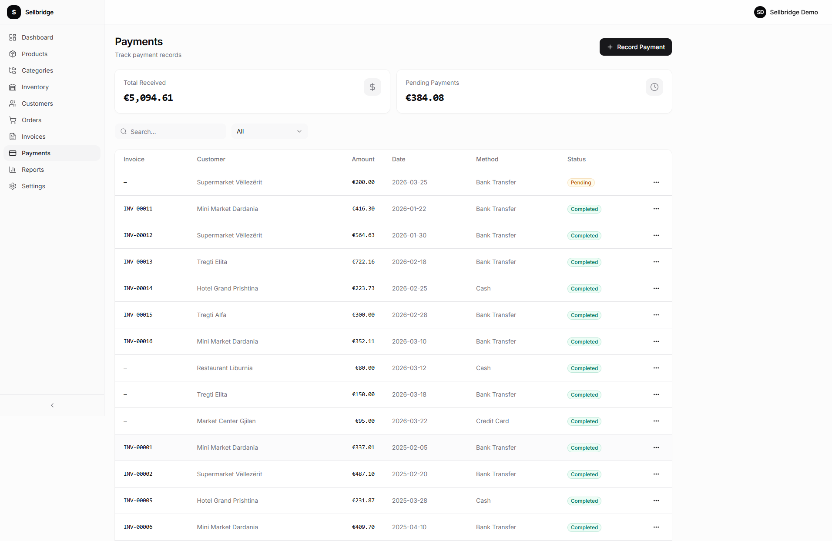The height and width of the screenshot is (541, 832).
Task: Click inside the Search field
Action: 170,131
